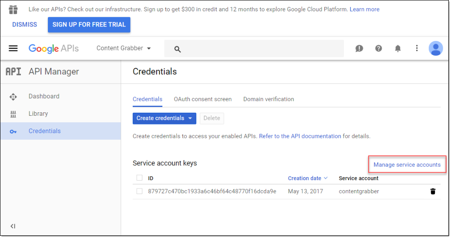Dismiss the free trial banner
The image size is (451, 238).
tap(25, 25)
